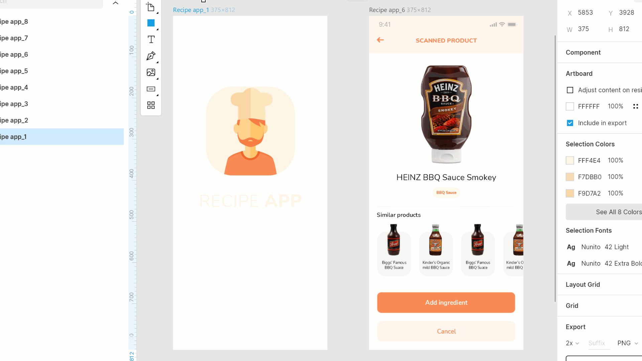Click the Y position field
The height and width of the screenshot is (361, 642).
pyautogui.click(x=627, y=13)
